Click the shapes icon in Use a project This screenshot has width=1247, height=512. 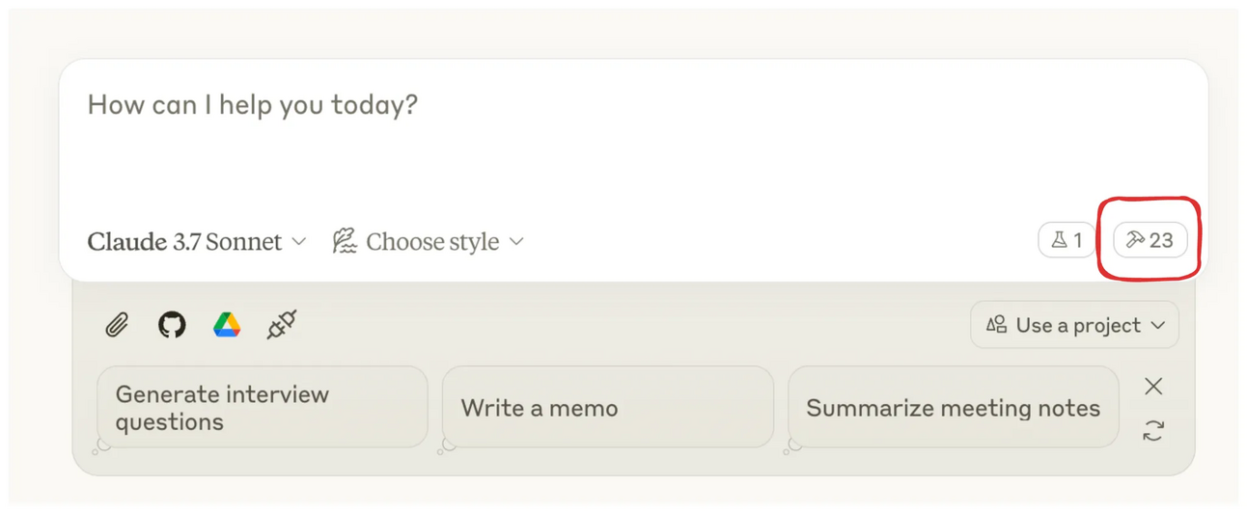pyautogui.click(x=997, y=325)
